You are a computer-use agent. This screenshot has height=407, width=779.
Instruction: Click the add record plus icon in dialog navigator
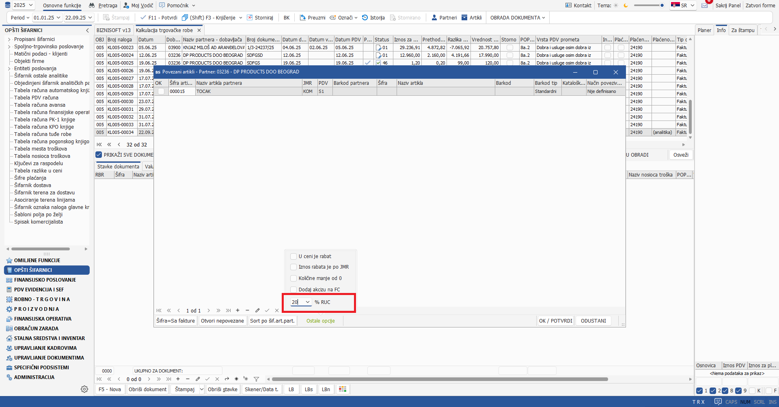coord(237,310)
